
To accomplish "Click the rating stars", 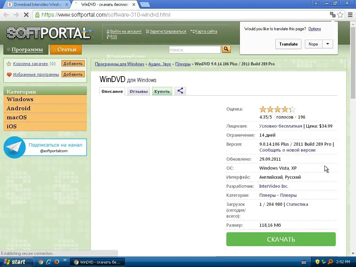I will (277, 110).
